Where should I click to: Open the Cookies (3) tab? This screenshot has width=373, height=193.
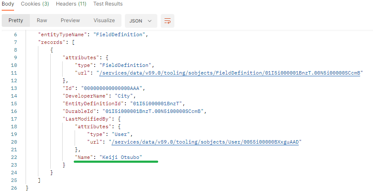click(35, 4)
